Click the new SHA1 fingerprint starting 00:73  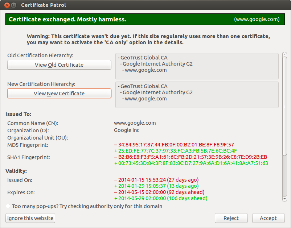(x=191, y=163)
